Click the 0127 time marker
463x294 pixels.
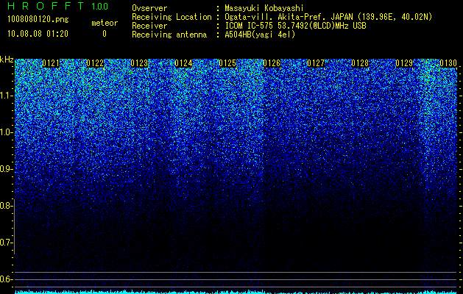[316, 63]
